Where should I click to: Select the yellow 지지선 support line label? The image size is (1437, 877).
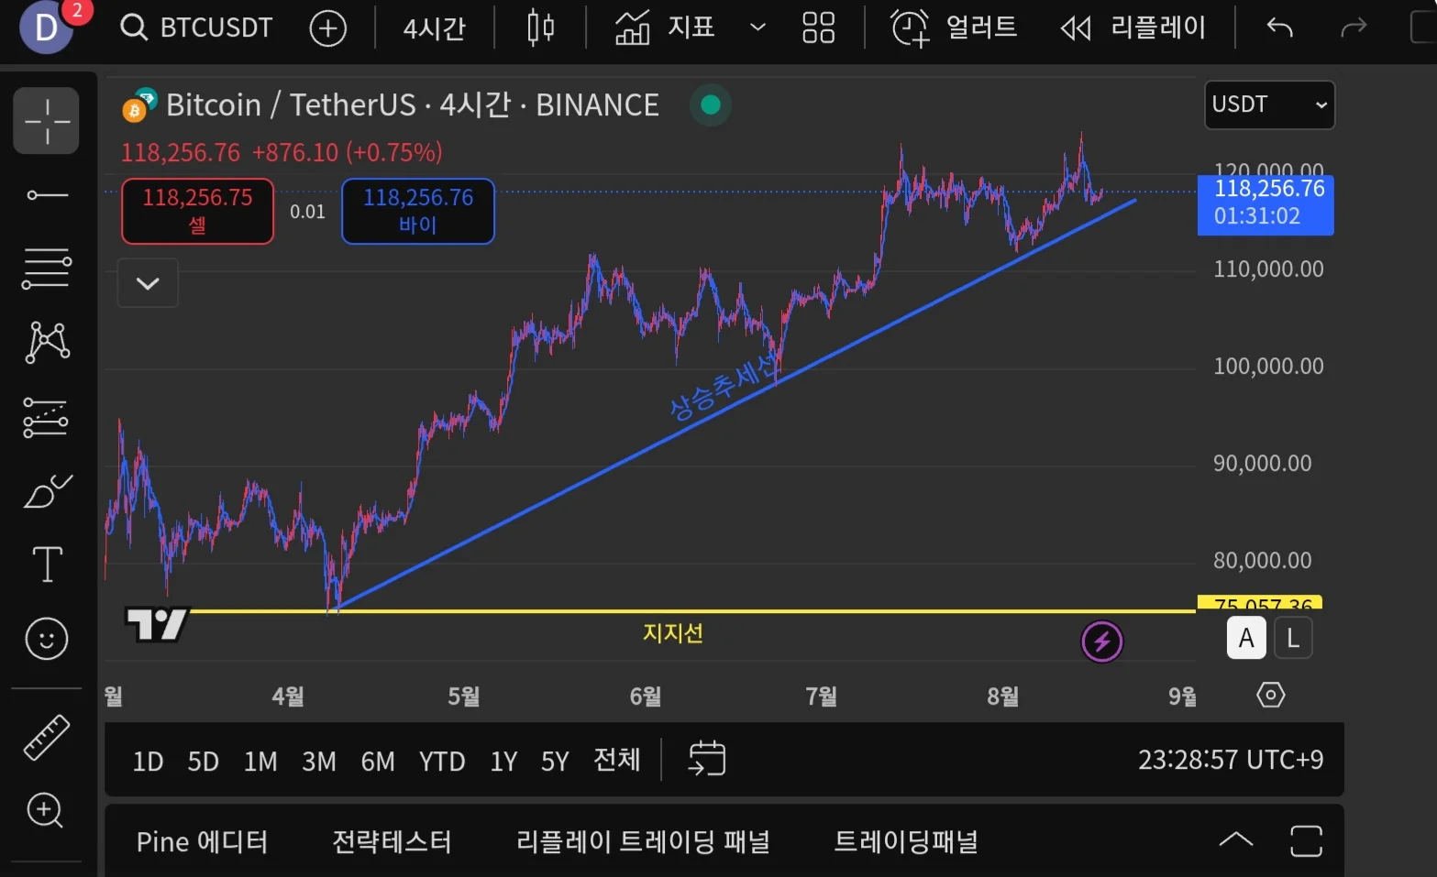673,633
